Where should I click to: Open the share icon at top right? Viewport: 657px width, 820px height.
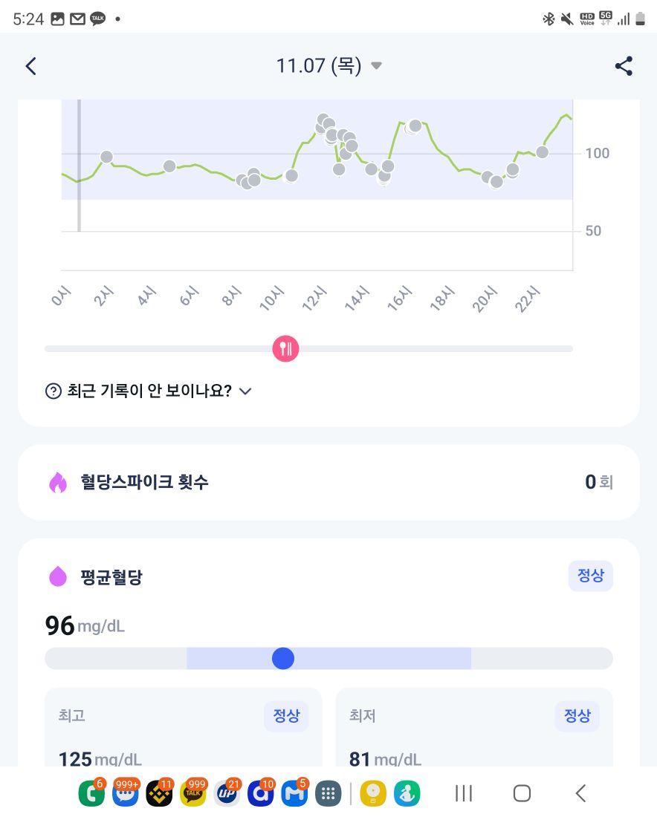coord(624,66)
